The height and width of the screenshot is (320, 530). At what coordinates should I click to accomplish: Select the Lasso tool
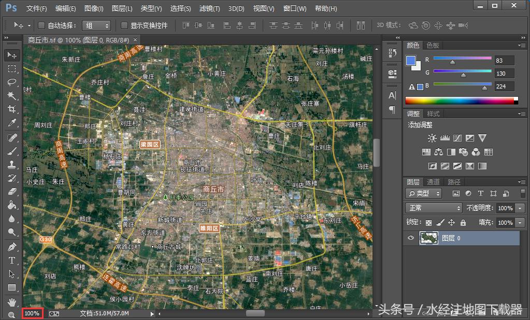[12, 82]
